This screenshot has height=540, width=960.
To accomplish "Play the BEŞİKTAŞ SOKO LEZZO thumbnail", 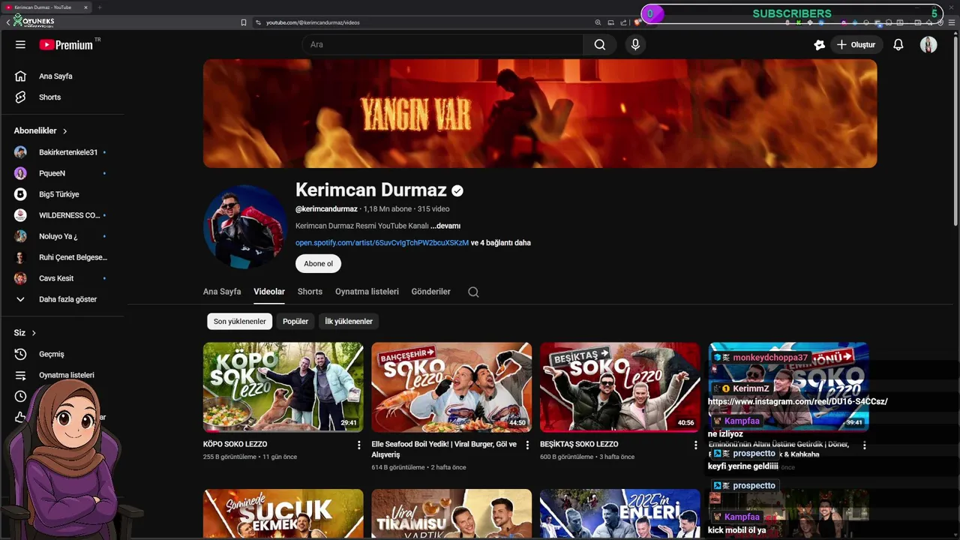I will 620,387.
